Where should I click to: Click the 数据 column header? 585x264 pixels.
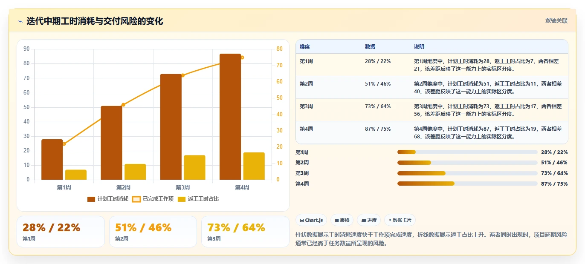click(370, 47)
